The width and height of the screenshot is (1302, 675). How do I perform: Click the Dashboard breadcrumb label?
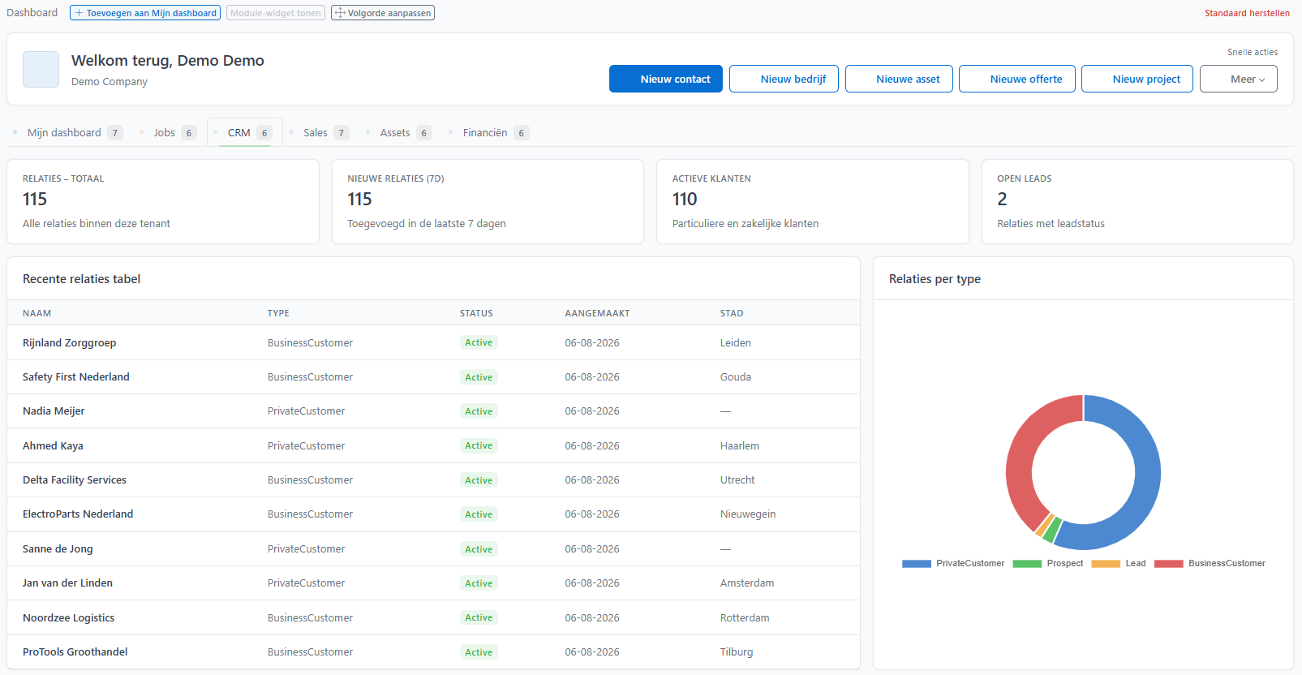pyautogui.click(x=32, y=13)
